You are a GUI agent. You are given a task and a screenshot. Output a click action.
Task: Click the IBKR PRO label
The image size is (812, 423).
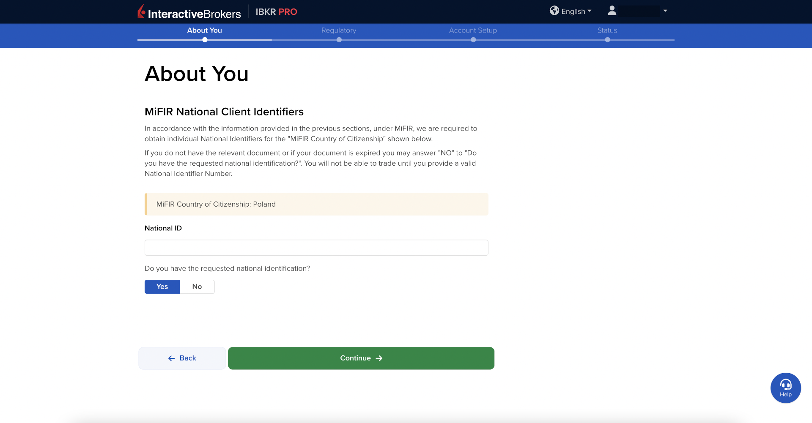click(x=276, y=12)
